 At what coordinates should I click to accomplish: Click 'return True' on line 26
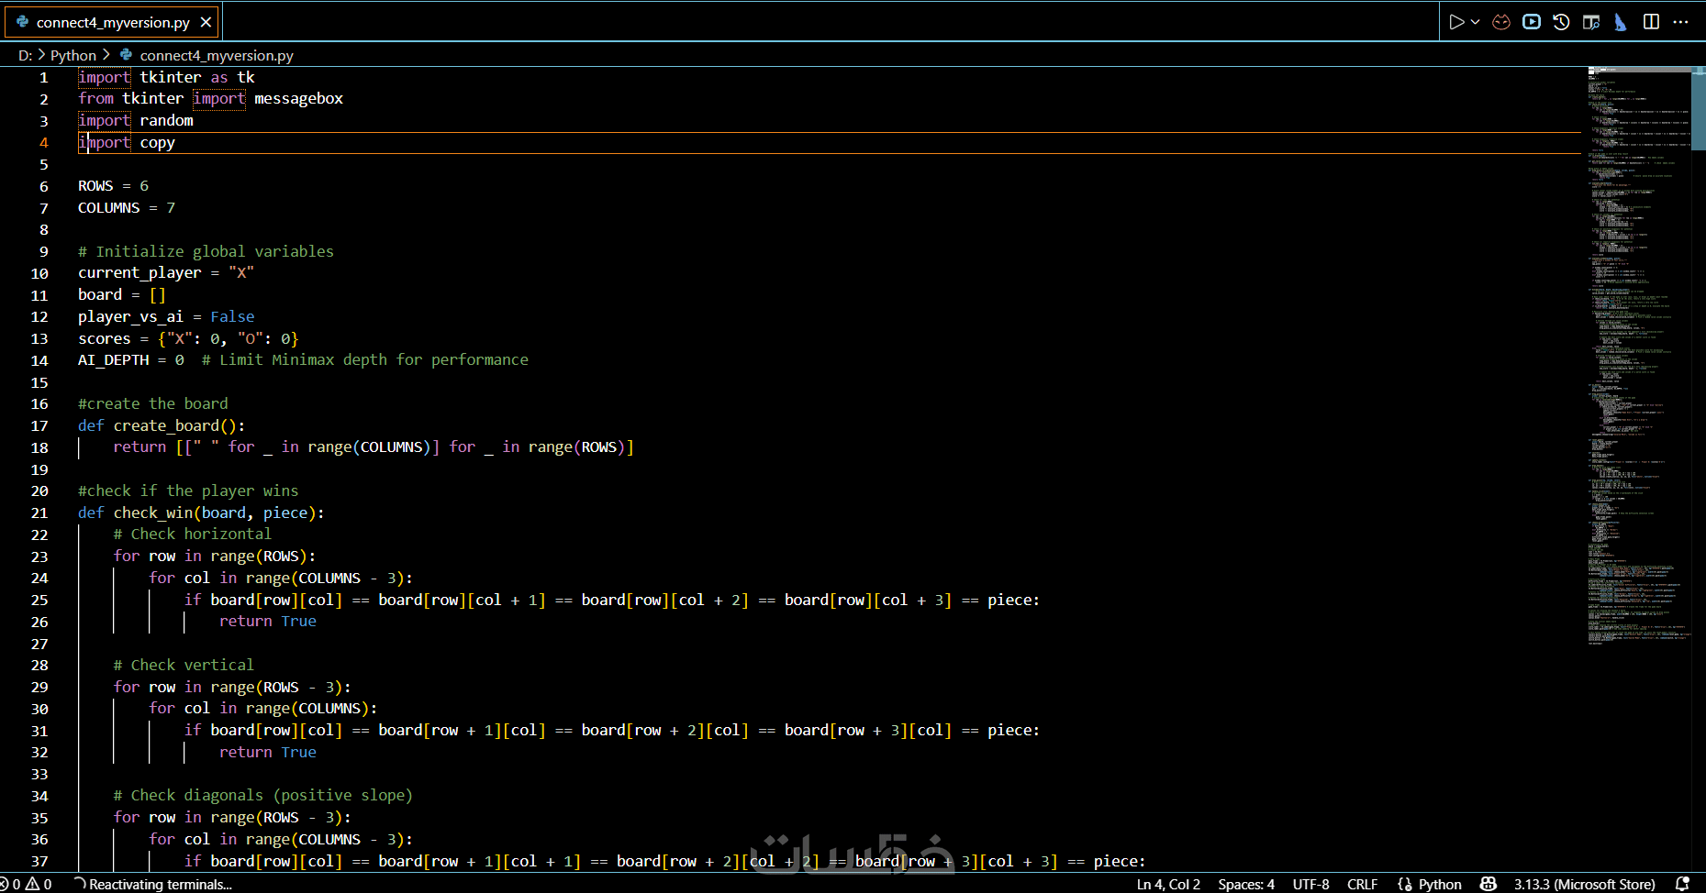point(268,622)
